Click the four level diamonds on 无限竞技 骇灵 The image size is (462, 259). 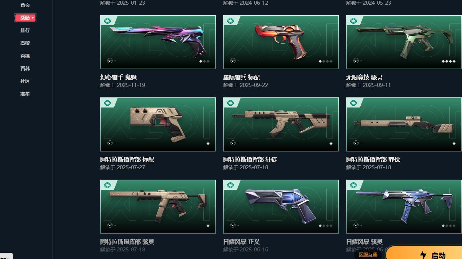[x=449, y=61]
